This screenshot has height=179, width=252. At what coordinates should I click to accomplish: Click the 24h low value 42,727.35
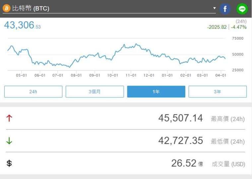point(180,141)
